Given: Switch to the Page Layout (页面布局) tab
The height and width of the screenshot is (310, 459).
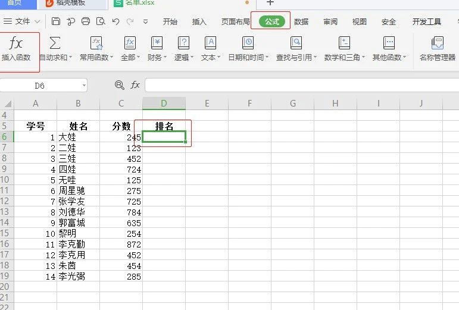Looking at the screenshot, I should (x=235, y=21).
